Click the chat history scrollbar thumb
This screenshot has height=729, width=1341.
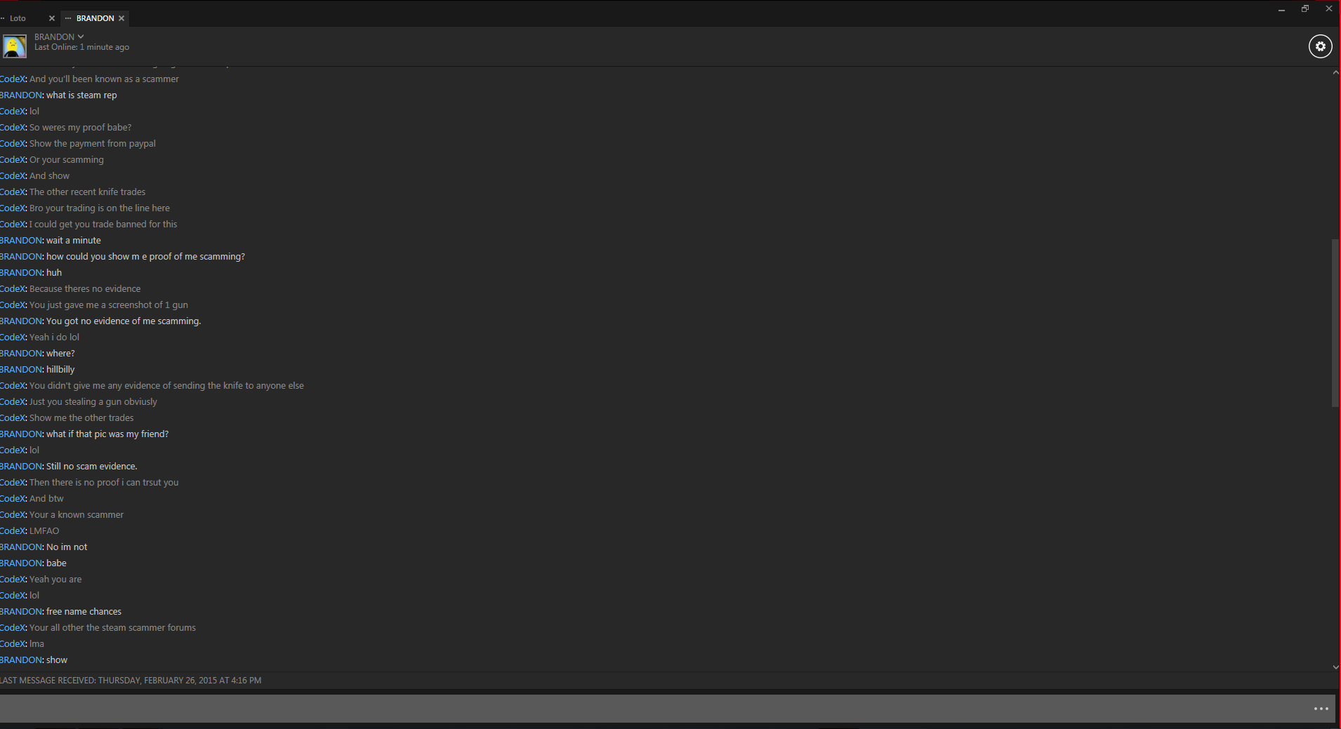pyautogui.click(x=1335, y=323)
